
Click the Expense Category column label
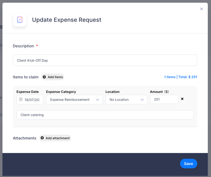pos(61,92)
